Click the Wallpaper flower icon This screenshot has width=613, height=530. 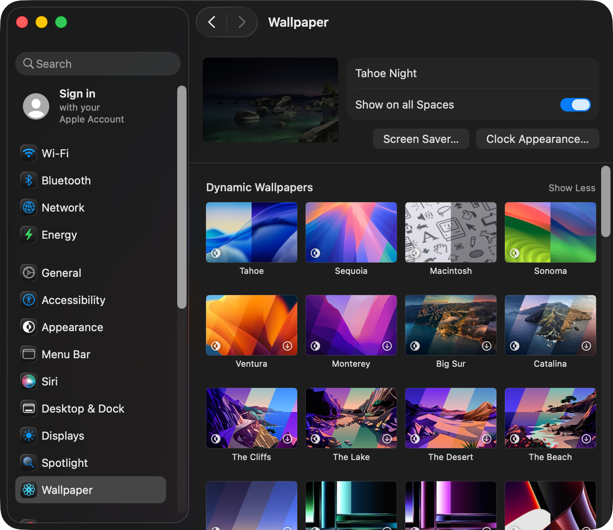pos(29,490)
